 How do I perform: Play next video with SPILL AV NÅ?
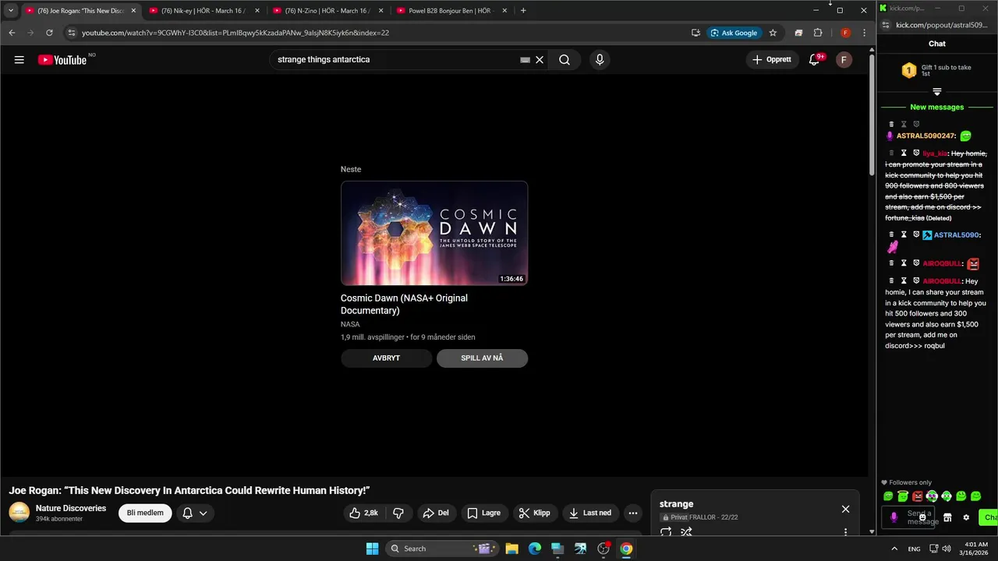pos(482,358)
